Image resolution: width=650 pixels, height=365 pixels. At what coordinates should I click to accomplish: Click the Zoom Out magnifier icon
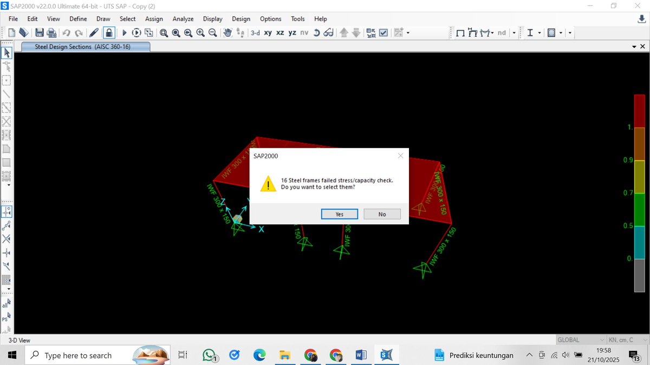pos(213,33)
